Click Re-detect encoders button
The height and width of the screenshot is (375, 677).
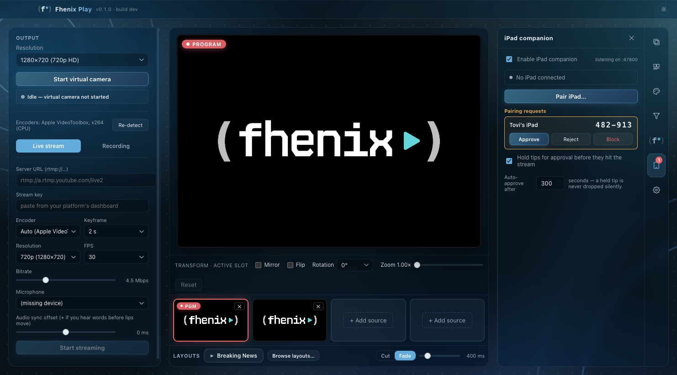(x=130, y=125)
